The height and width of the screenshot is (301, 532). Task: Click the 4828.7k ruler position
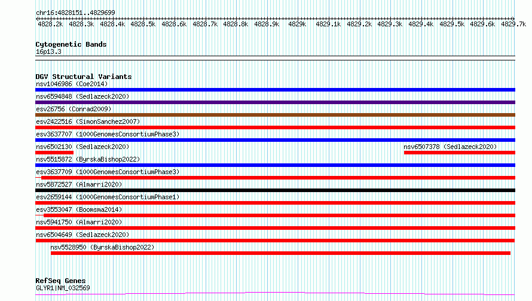point(205,24)
